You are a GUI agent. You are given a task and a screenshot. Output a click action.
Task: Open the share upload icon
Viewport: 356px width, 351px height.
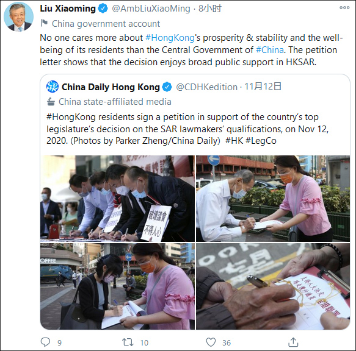[x=293, y=342]
